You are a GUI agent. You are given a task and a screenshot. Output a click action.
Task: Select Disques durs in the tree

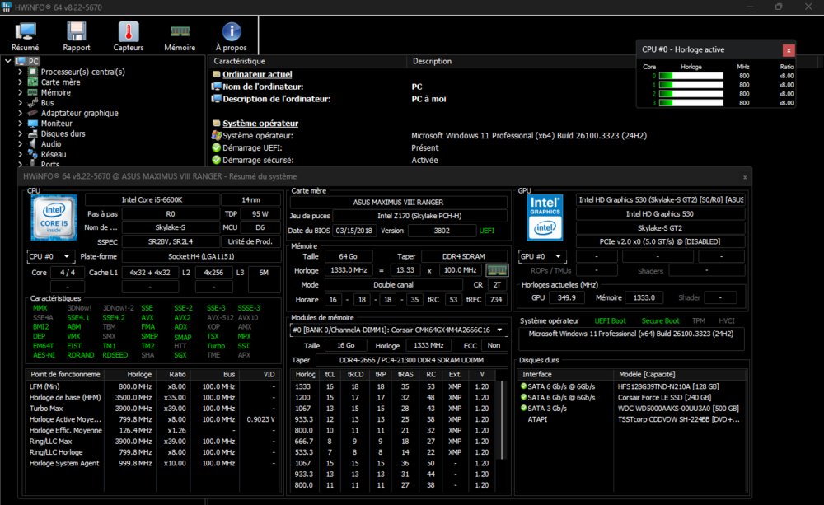(63, 133)
